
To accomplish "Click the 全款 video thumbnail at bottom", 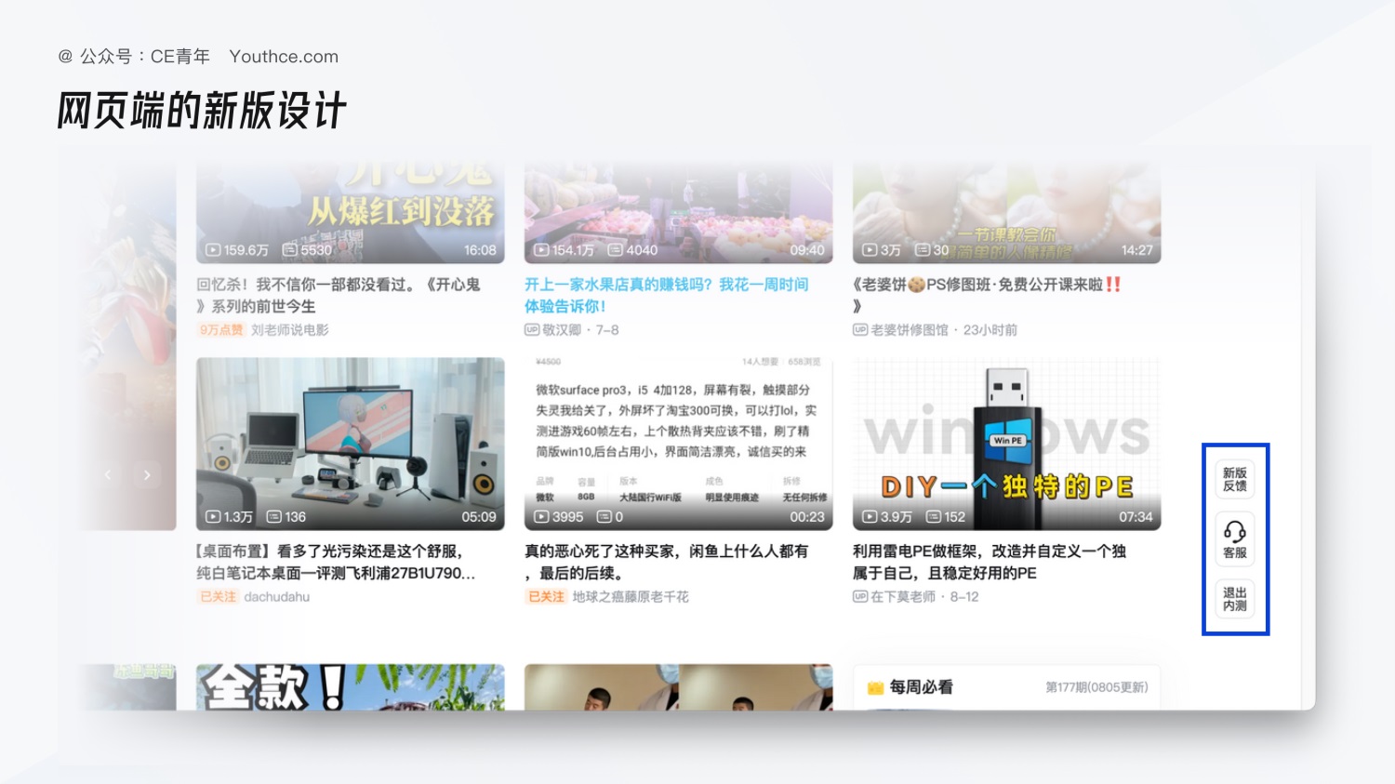I will 350,687.
